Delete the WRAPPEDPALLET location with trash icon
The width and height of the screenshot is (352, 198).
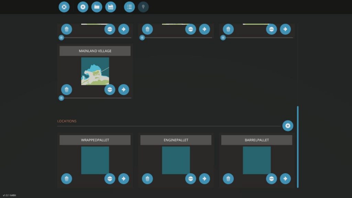[67, 179]
